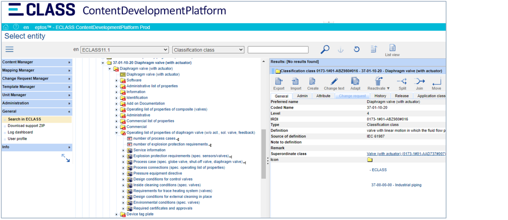Viewport: 508px width, 220px height.
Task: Switch to the History tab
Action: pos(380,96)
